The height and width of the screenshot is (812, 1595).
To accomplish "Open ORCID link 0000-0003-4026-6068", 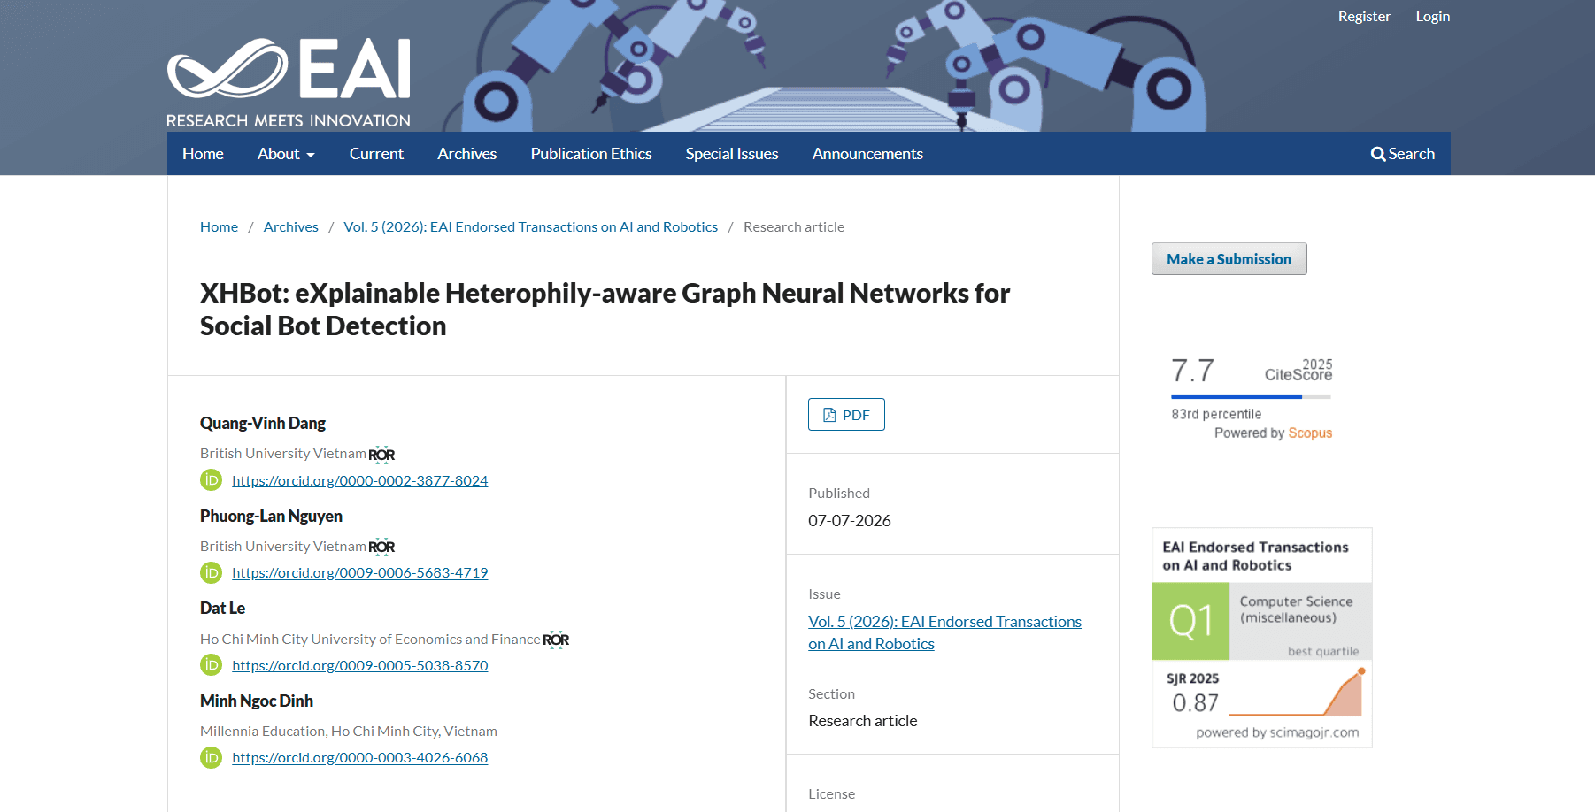I will 360,757.
